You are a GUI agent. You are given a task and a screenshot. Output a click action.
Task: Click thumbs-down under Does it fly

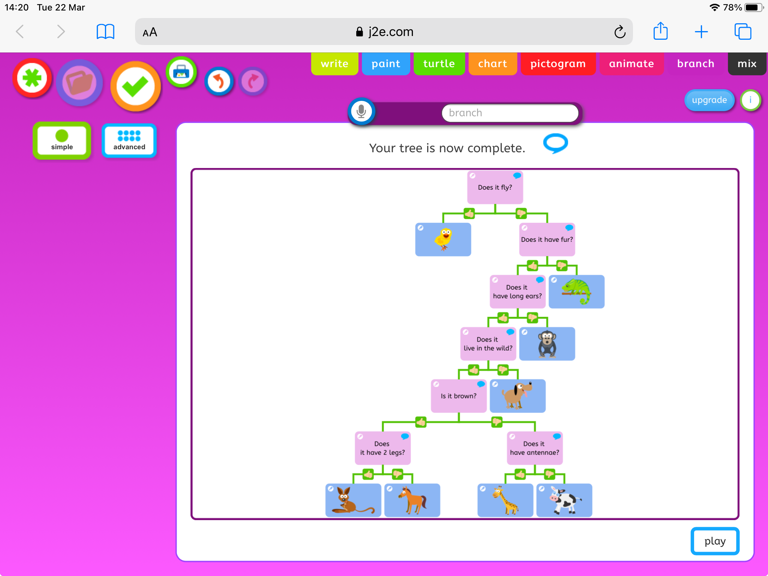521,213
